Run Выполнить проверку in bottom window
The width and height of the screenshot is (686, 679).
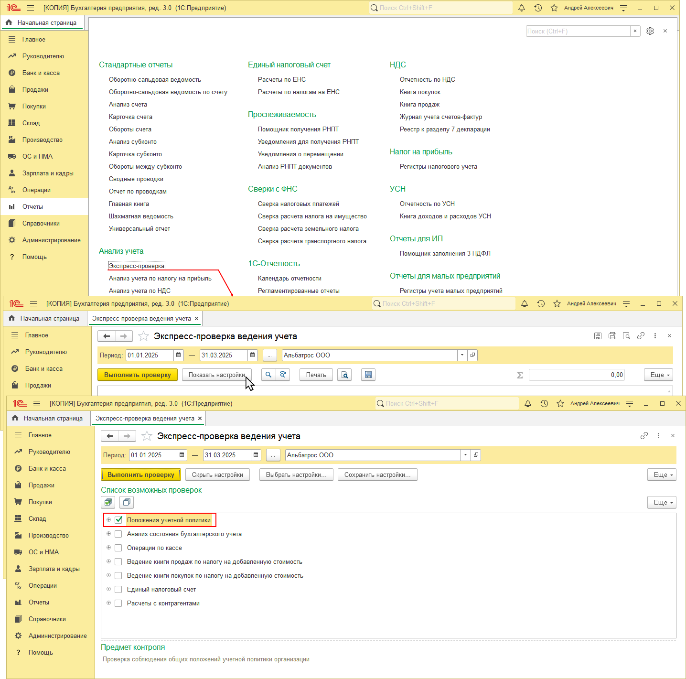[141, 474]
